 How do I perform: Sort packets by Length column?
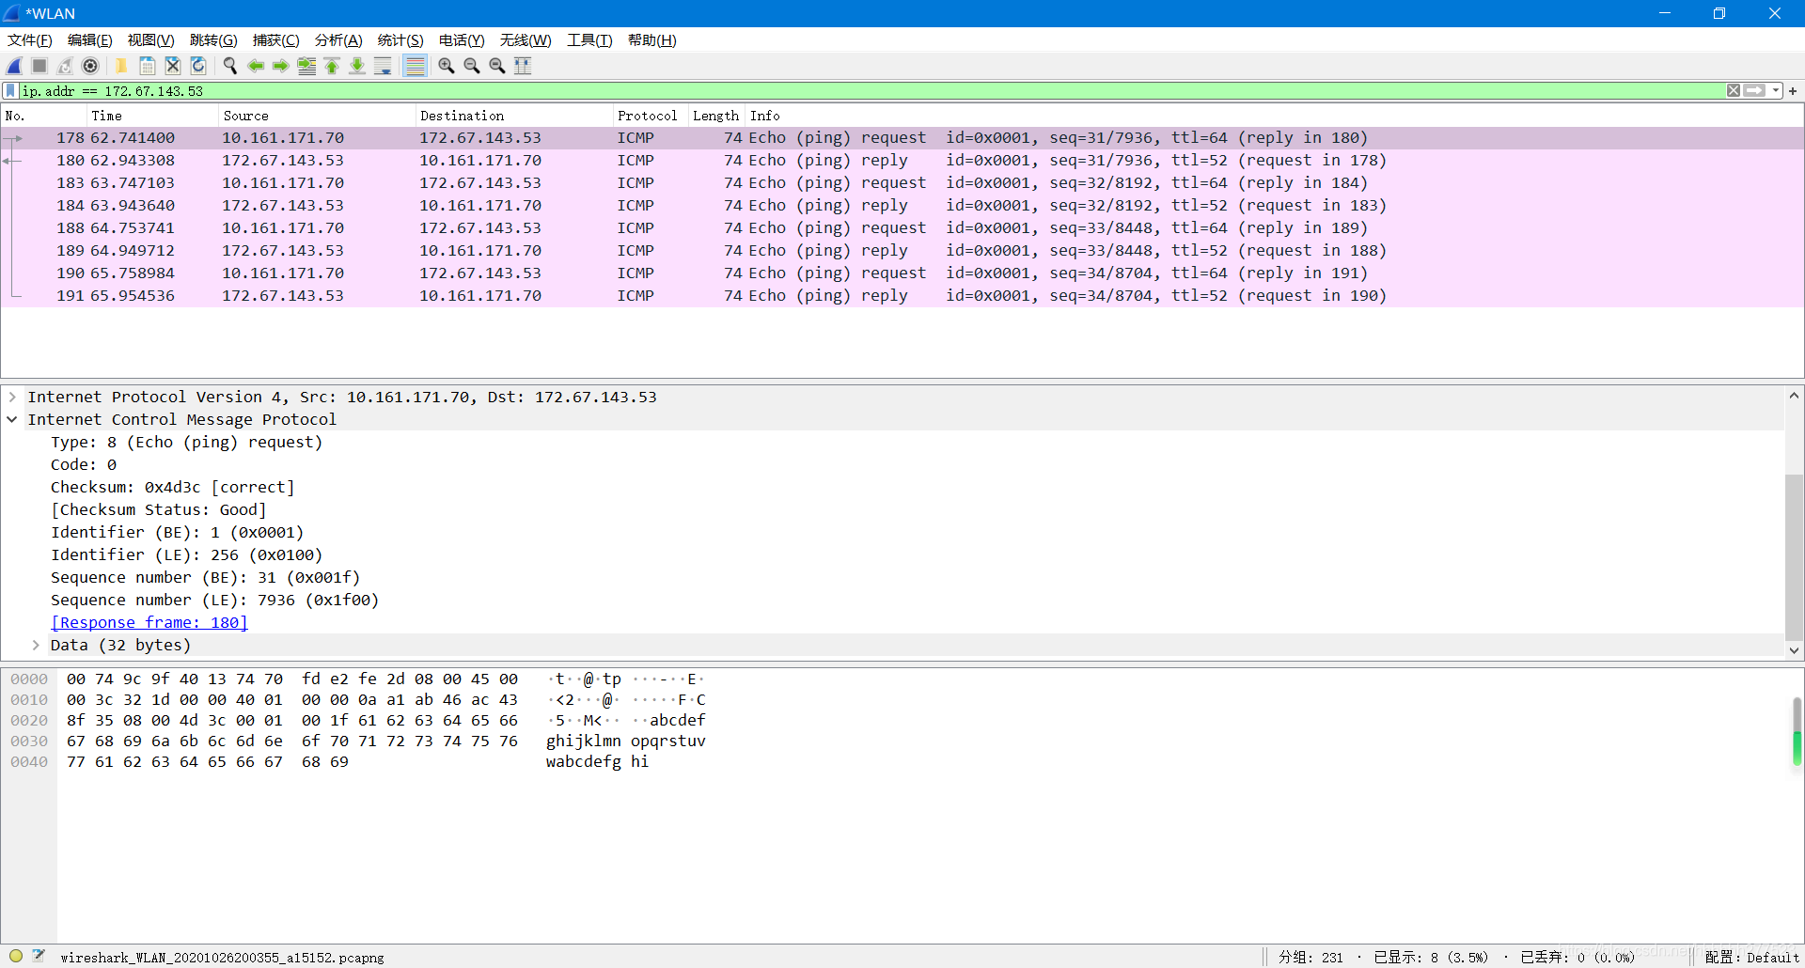tap(716, 116)
